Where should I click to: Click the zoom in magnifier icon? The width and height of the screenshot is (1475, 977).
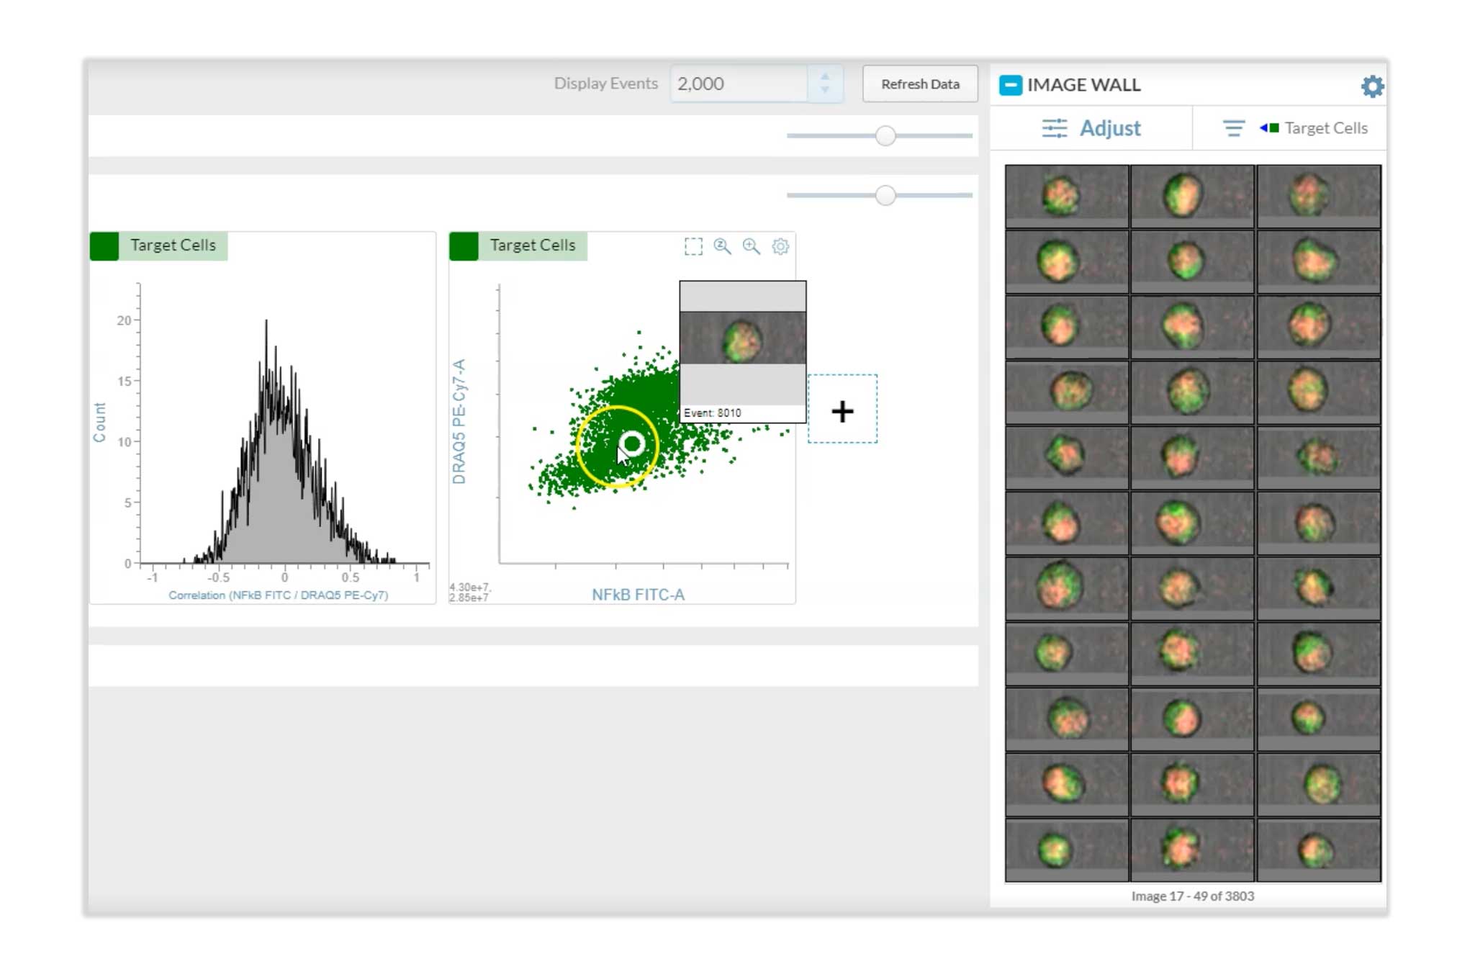tap(751, 247)
